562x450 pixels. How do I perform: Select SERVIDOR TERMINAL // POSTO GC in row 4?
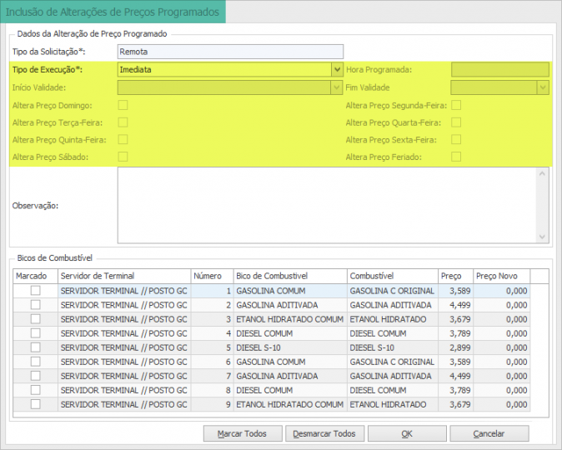coord(123,333)
